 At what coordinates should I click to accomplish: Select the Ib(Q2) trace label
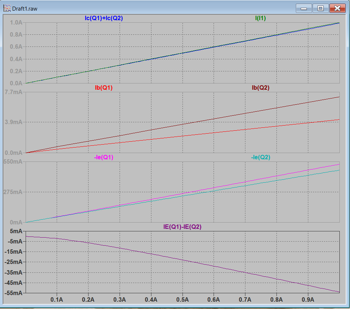[260, 88]
